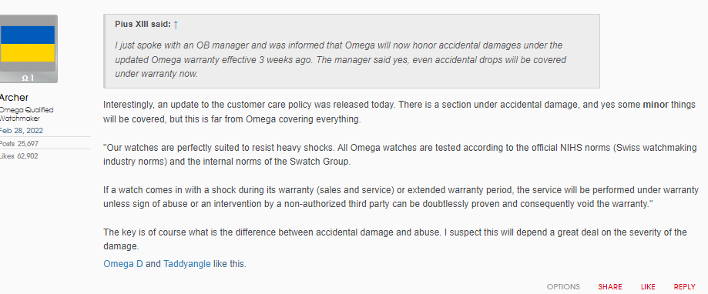Screen dimensions: 708x294
Task: Open Archer's user profile name
Action: point(14,98)
